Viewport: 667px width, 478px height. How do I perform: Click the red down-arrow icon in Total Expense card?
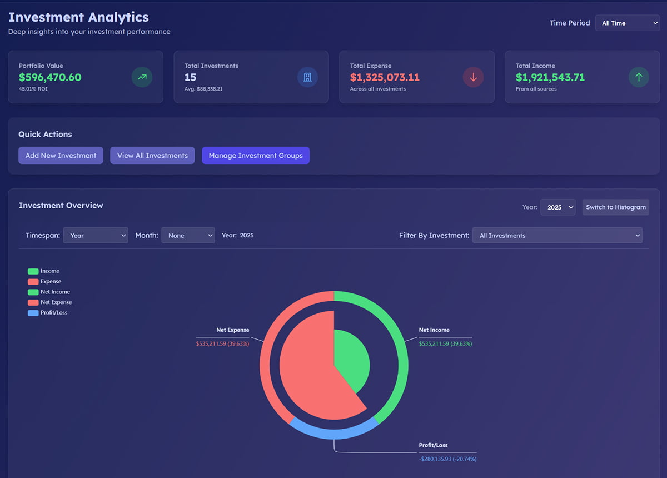473,77
